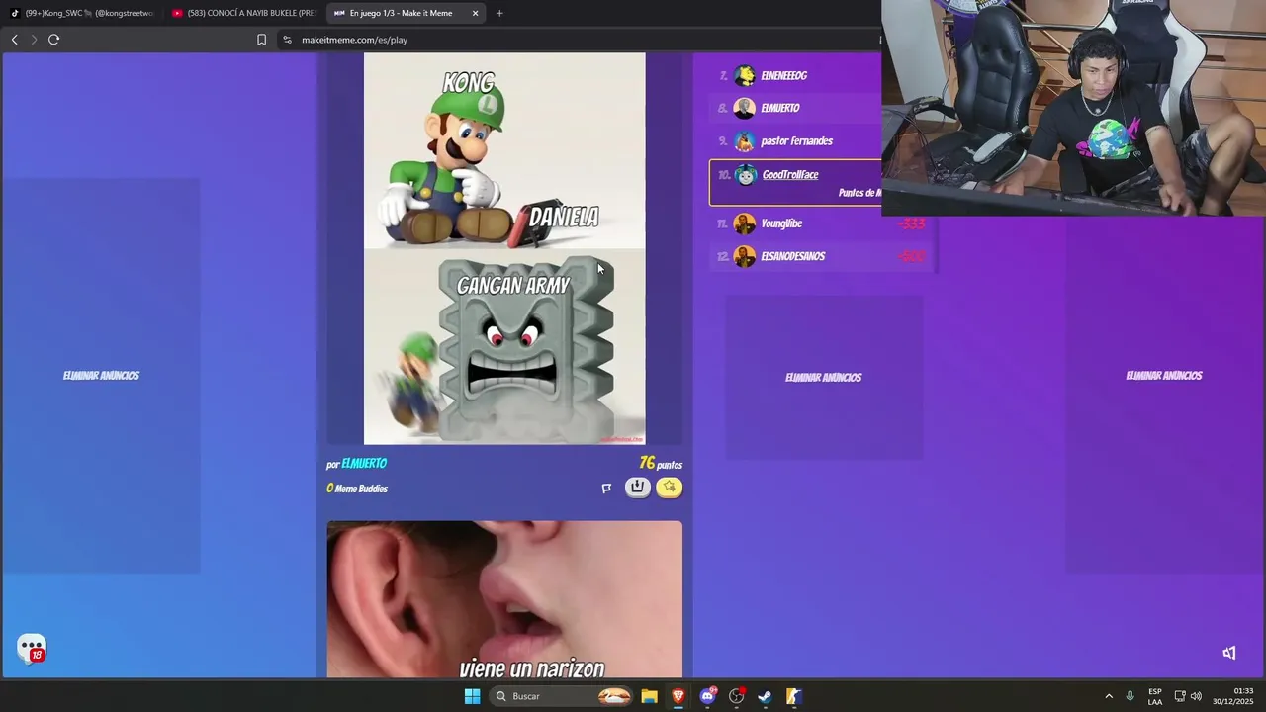The height and width of the screenshot is (712, 1266).
Task: Click YoungVibe avatar in ranking
Action: (x=745, y=223)
